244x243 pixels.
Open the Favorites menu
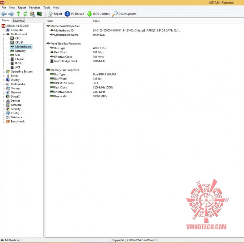(35, 7)
